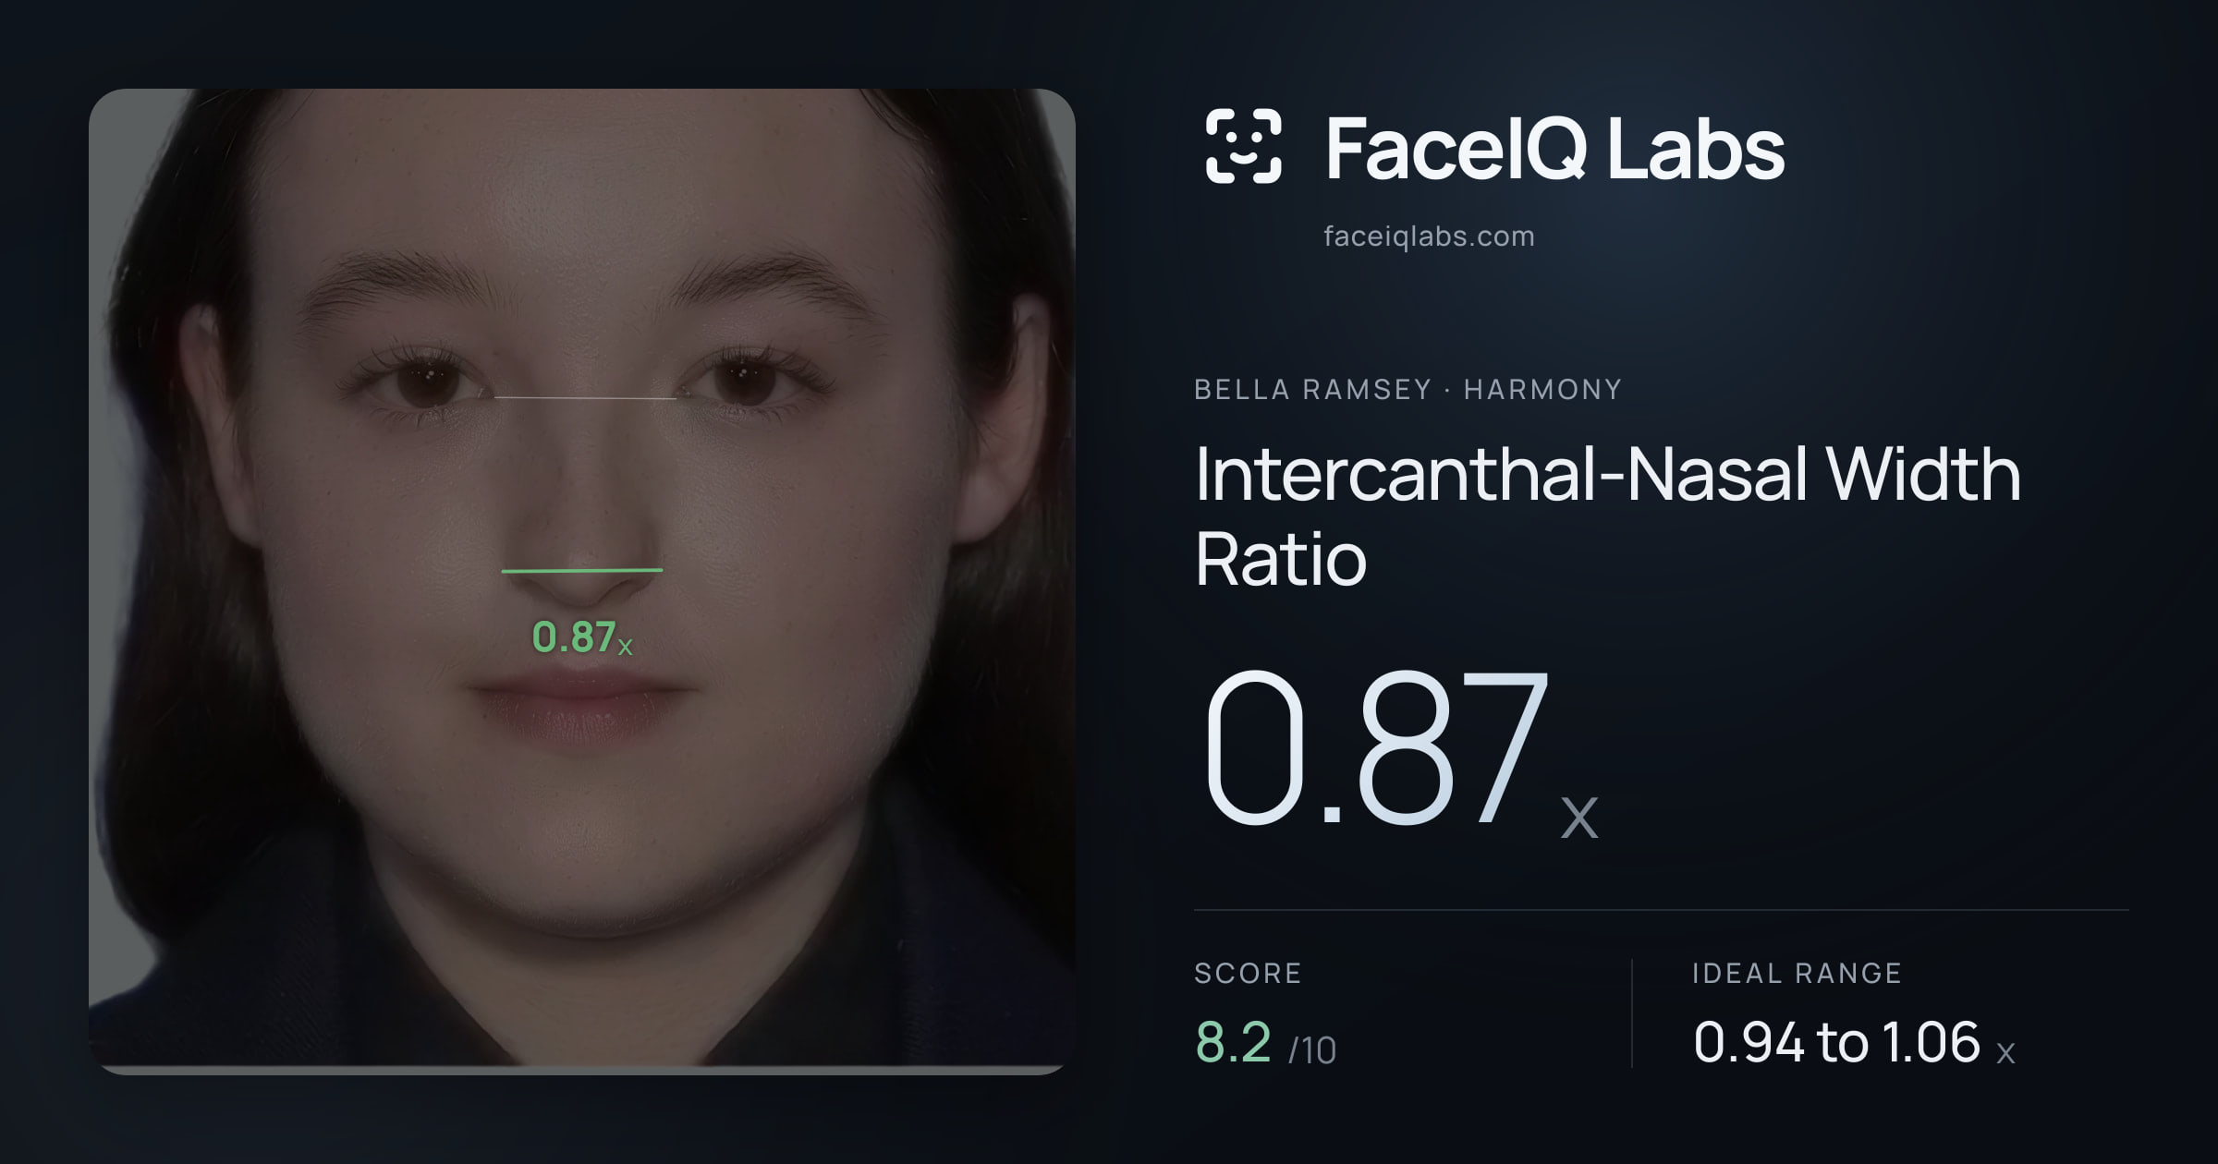Click the SCORE label
The image size is (2218, 1164).
click(1248, 973)
